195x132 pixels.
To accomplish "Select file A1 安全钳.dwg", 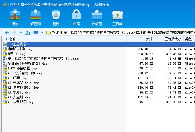I will [x=19, y=97].
